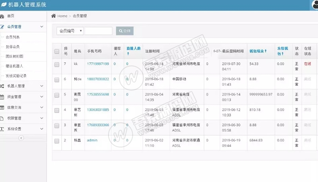Sort table by 钱包结余 column header
318x182 pixels.
[x=258, y=51]
